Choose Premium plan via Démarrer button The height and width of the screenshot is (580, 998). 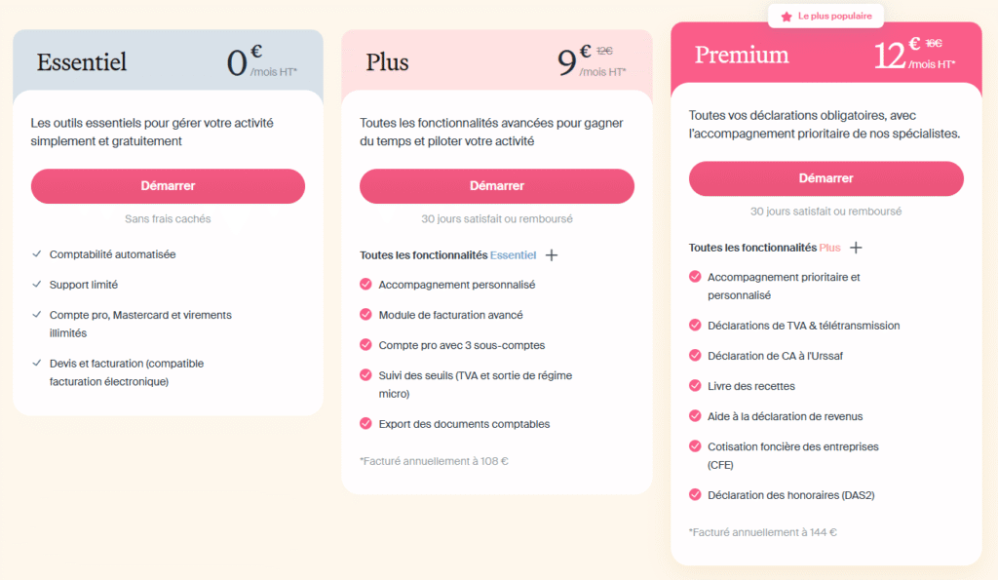click(825, 178)
